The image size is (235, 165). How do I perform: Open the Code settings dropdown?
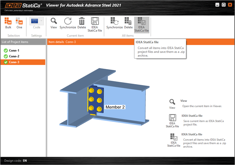tap(41, 21)
